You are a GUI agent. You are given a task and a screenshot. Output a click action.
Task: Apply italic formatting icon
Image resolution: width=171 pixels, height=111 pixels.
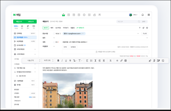click(x=62, y=61)
